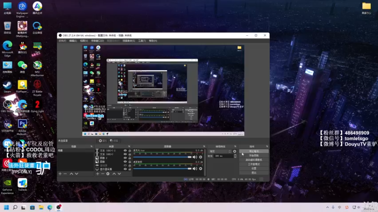Open the 文件(F) menu in OBS

pyautogui.click(x=62, y=41)
